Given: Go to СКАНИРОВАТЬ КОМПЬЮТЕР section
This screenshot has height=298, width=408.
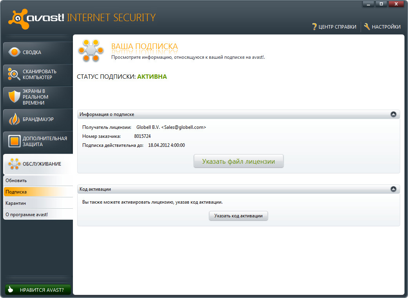Looking at the screenshot, I should pyautogui.click(x=38, y=74).
